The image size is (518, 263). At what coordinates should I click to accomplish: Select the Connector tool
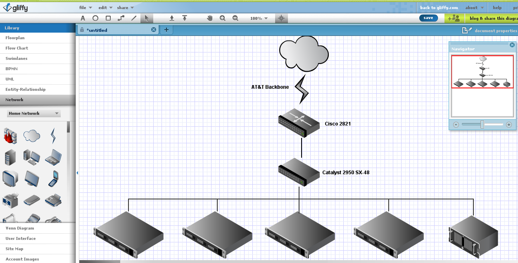coord(120,18)
